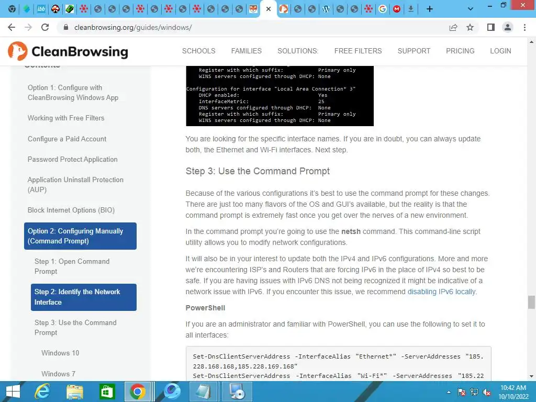Open the Windows Store taskbar icon
This screenshot has width=536, height=402.
107,392
